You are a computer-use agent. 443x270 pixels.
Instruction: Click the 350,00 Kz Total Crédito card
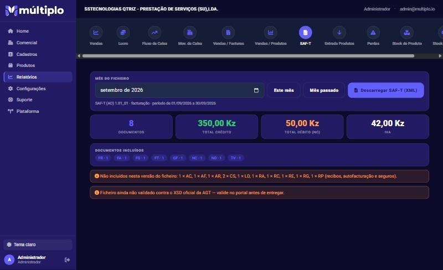coord(217,127)
